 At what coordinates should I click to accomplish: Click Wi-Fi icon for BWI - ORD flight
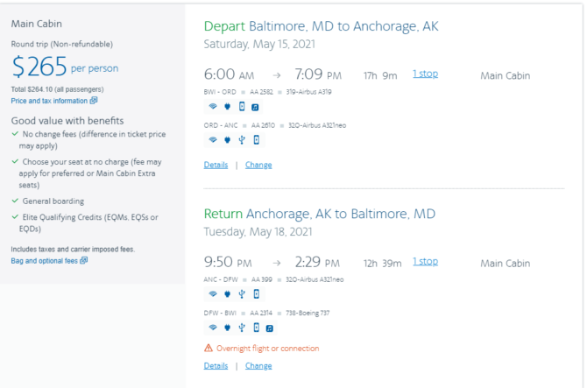coord(212,107)
